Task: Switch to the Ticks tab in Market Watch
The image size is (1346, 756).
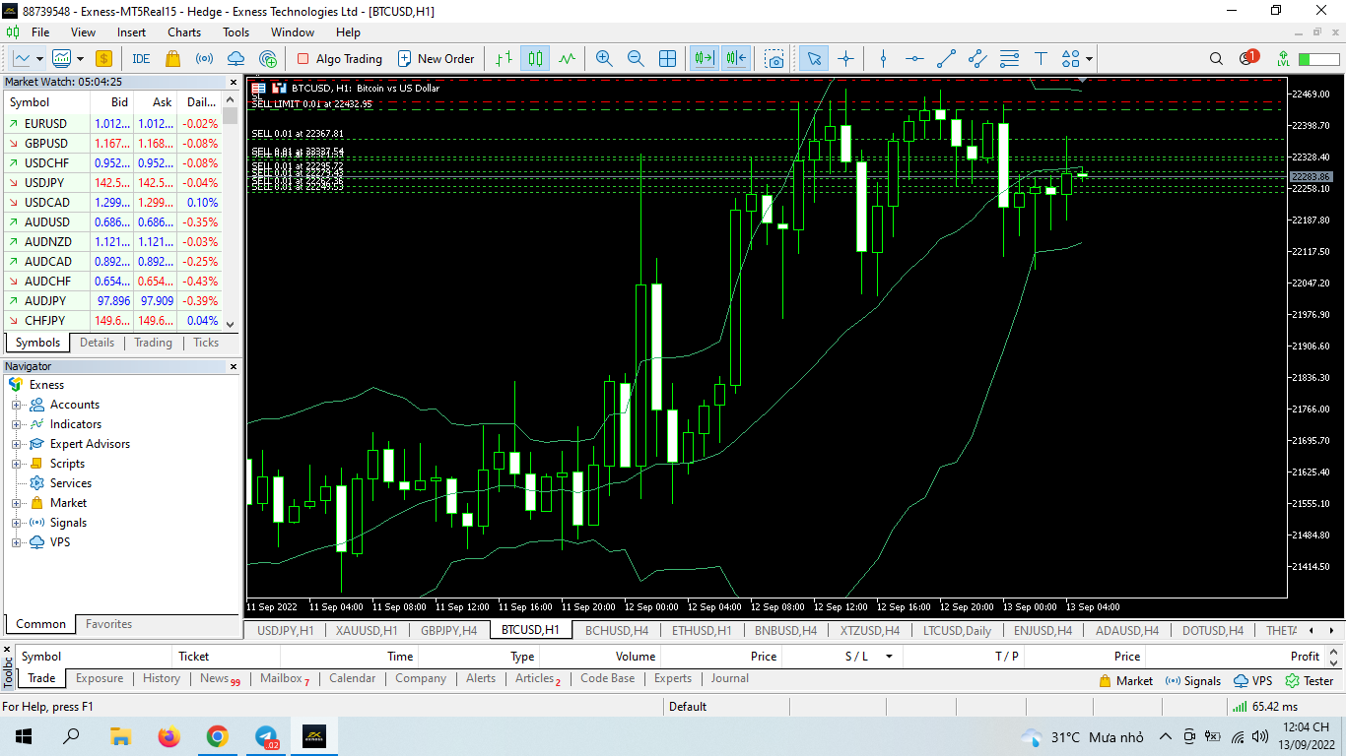Action: click(206, 343)
